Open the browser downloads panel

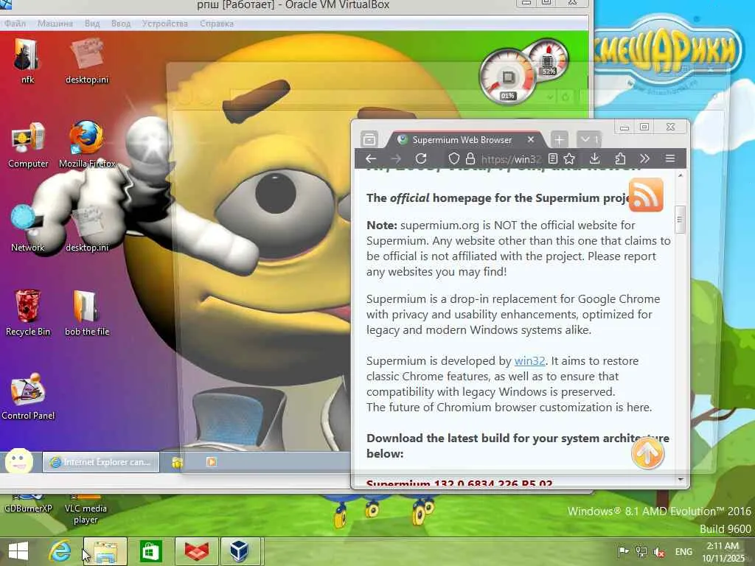[595, 159]
